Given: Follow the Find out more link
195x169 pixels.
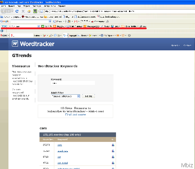Looking at the screenshot, I should pos(75,114).
